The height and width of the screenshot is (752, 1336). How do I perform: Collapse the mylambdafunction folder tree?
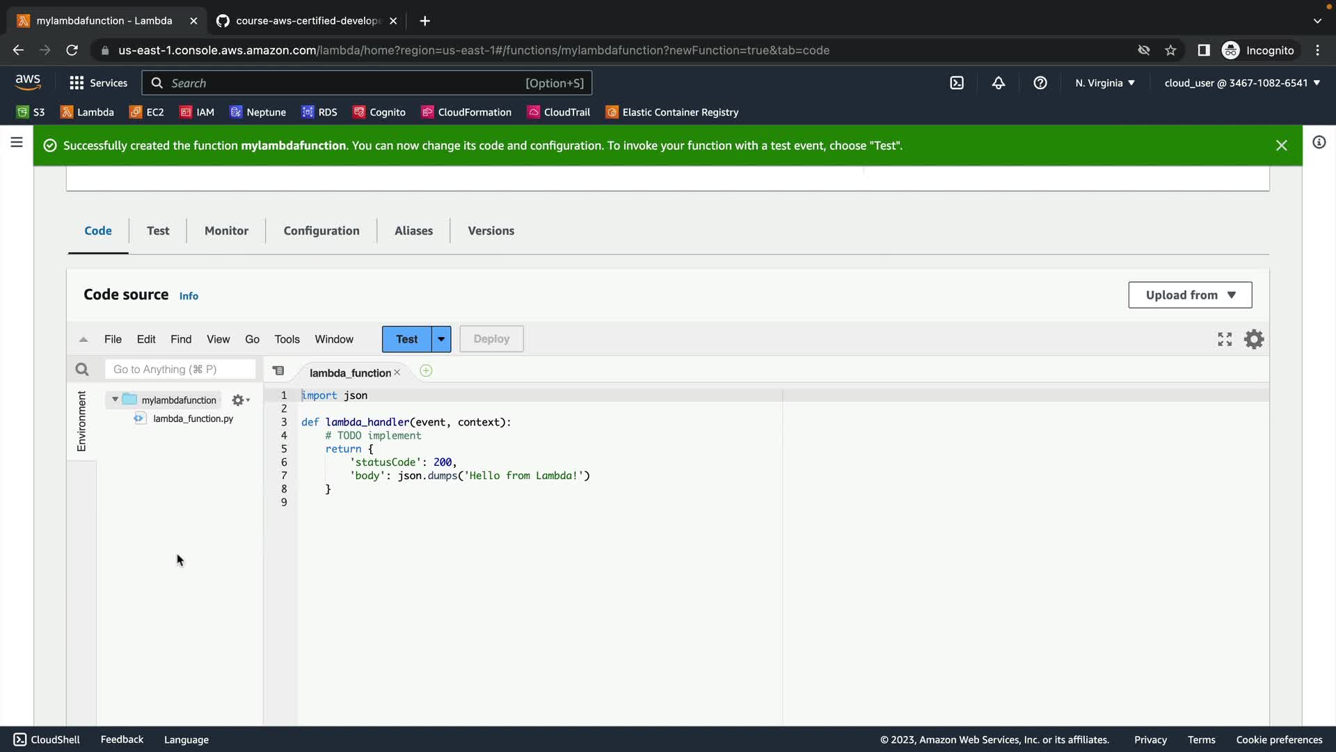(x=115, y=400)
